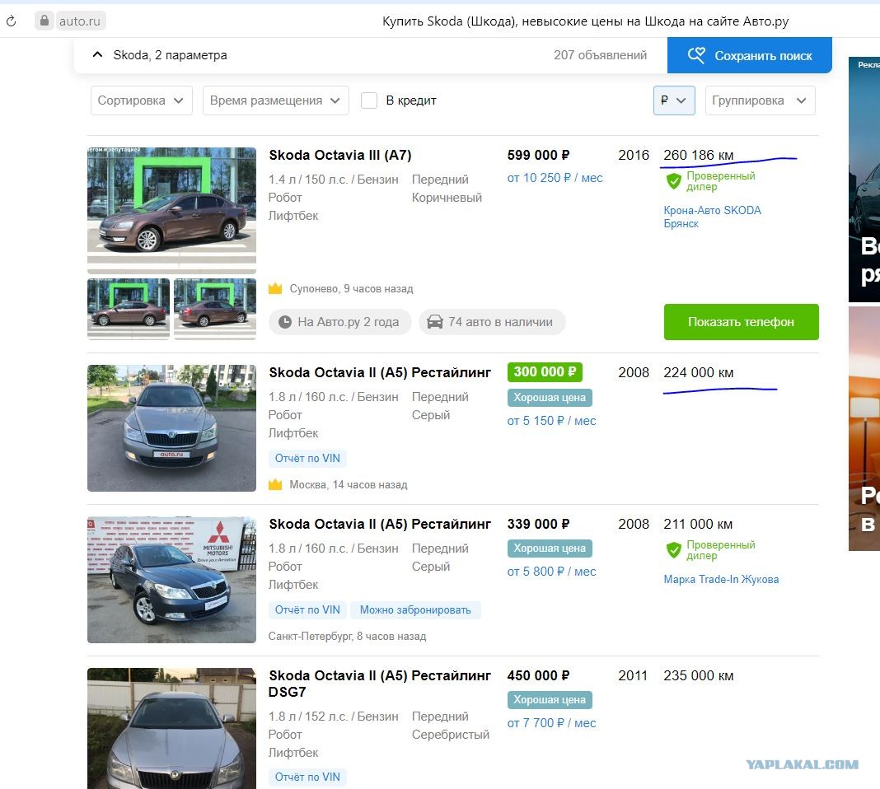Click credit offer от 10 250 ₽ / мес
Viewport: 880px width, 789px height.
coord(555,178)
